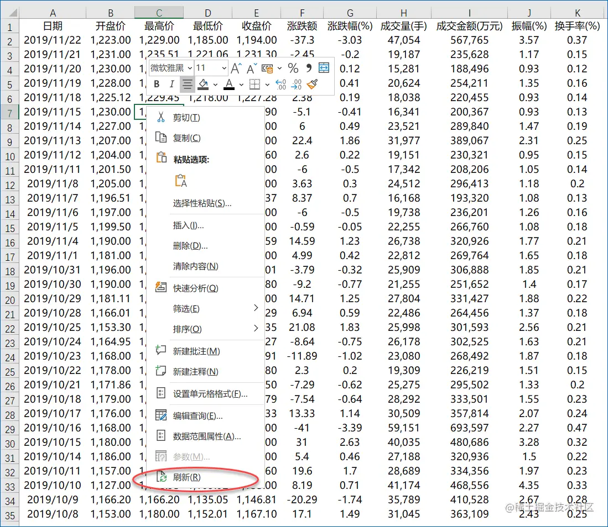Open the borders dropdown arrow
608x527 pixels.
click(267, 84)
